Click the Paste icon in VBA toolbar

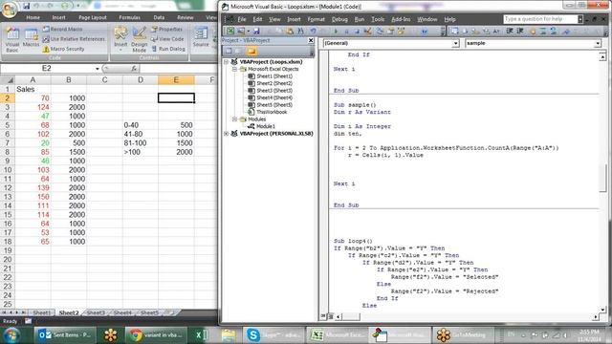290,32
